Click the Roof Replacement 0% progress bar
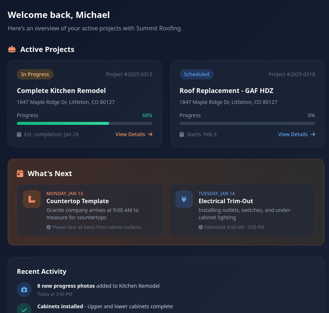329x313 pixels. (x=247, y=123)
